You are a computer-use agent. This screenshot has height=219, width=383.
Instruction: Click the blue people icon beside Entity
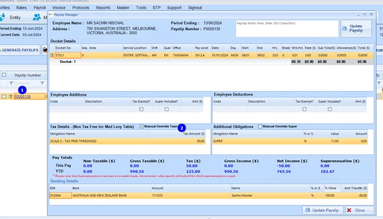pyautogui.click(x=37, y=17)
